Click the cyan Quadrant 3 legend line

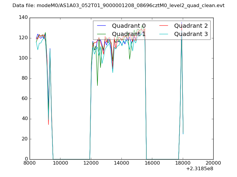pos(164,34)
